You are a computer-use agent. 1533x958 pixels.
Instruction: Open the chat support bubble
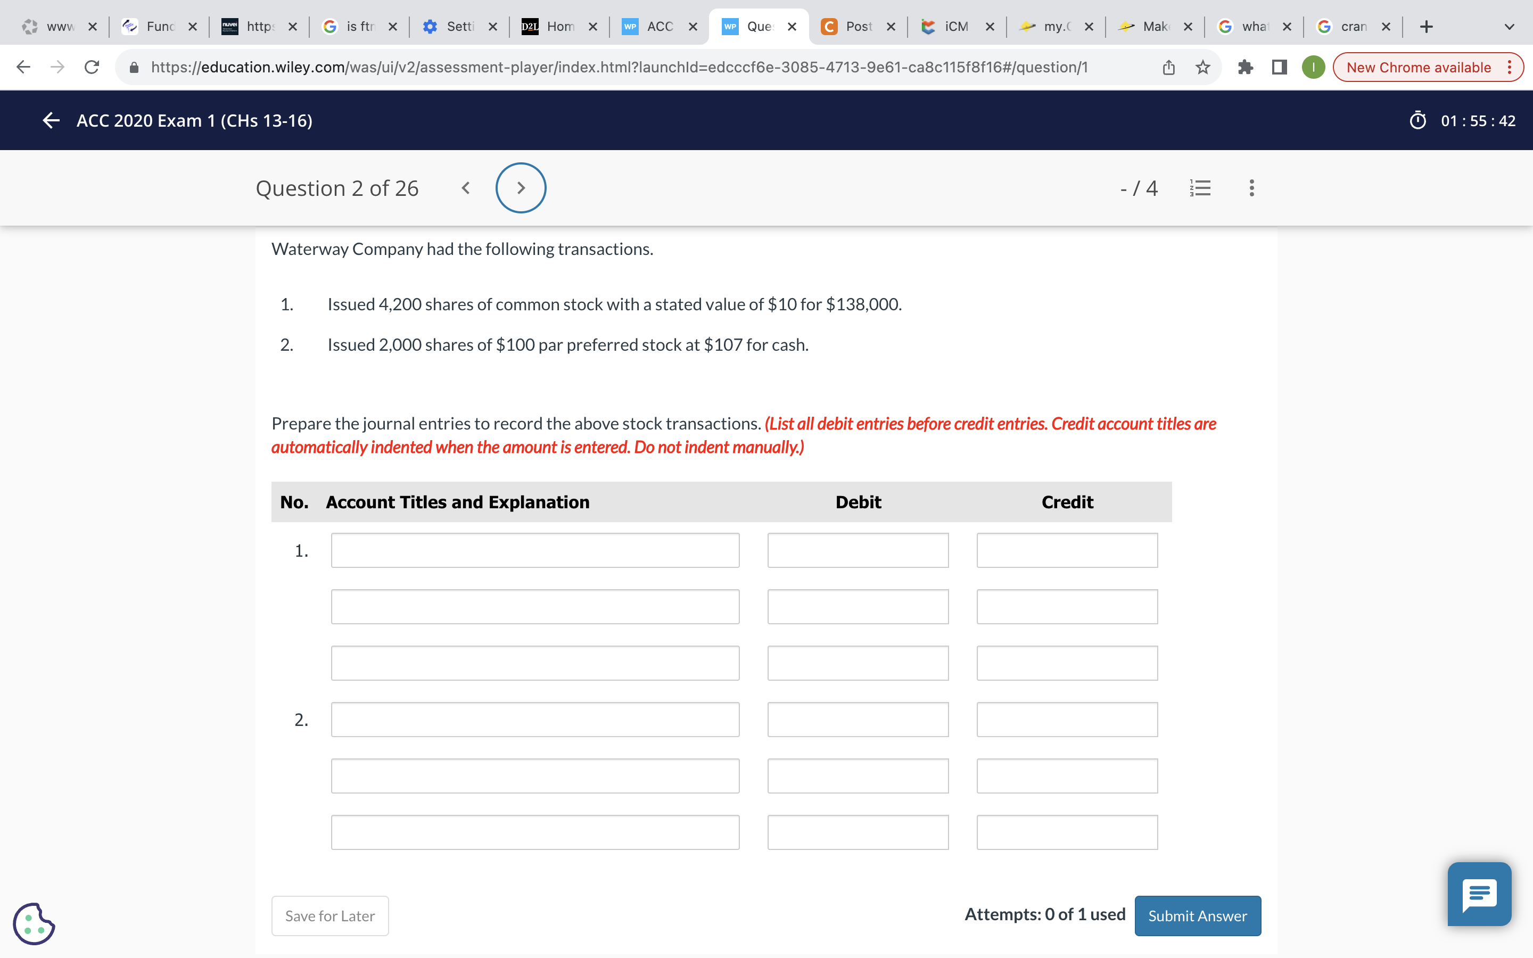(x=1479, y=894)
